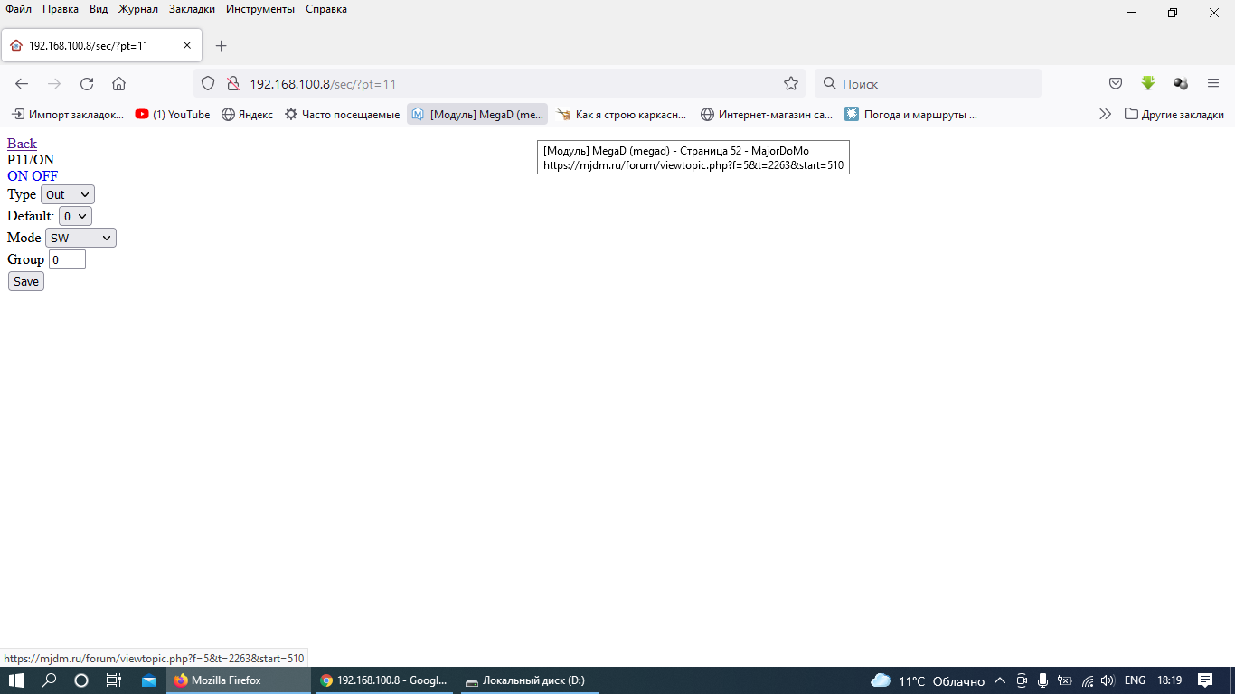This screenshot has height=694, width=1235.
Task: Click the Meet Now camera tray icon
Action: [x=1022, y=680]
